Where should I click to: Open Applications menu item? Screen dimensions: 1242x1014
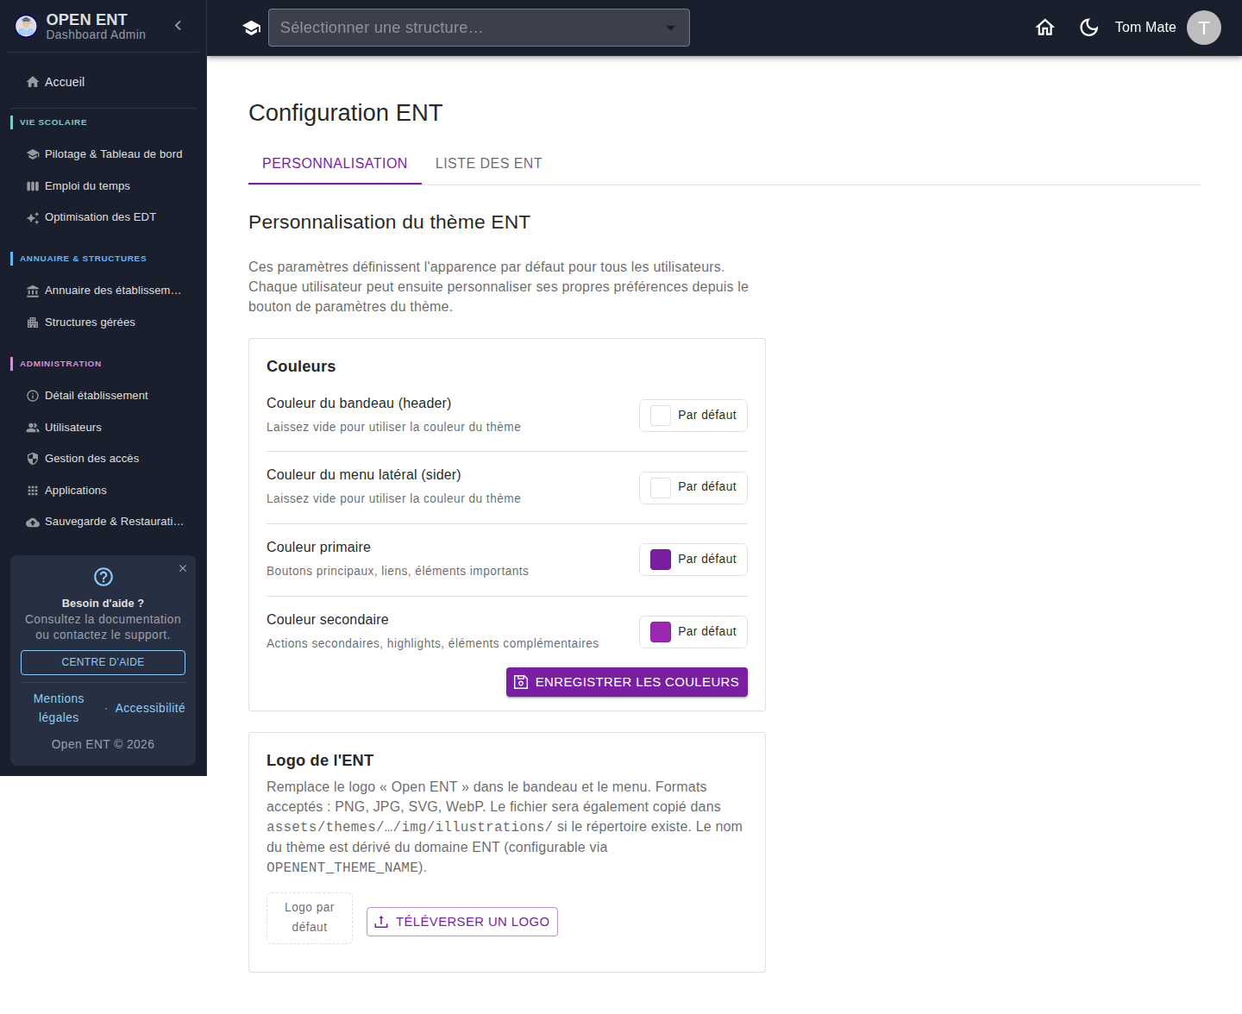(x=103, y=491)
